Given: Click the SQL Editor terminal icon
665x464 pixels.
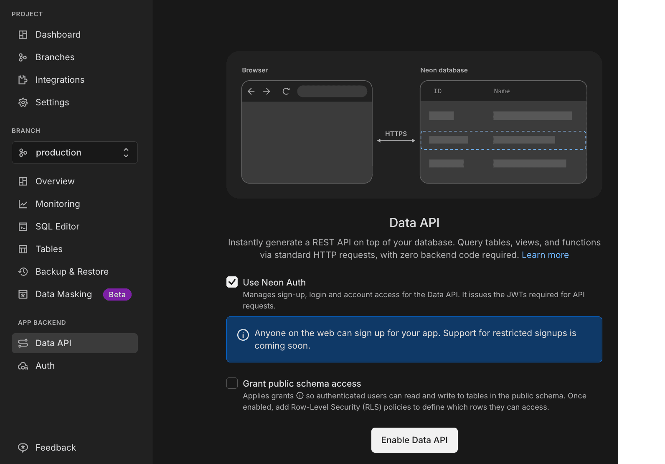Looking at the screenshot, I should click(23, 227).
